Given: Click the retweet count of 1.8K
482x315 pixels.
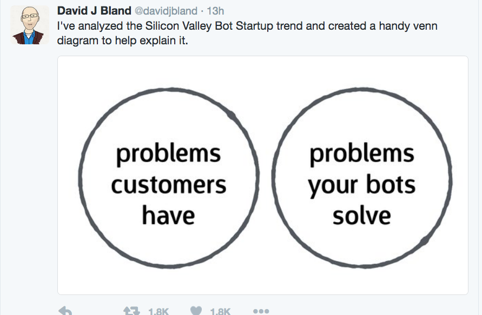Looking at the screenshot, I should coord(159,311).
